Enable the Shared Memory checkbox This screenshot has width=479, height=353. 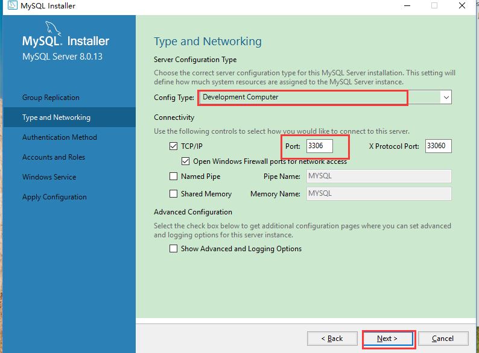tap(173, 194)
